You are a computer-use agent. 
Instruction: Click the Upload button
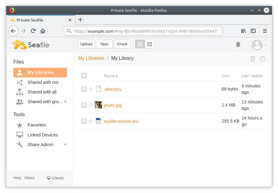point(86,44)
